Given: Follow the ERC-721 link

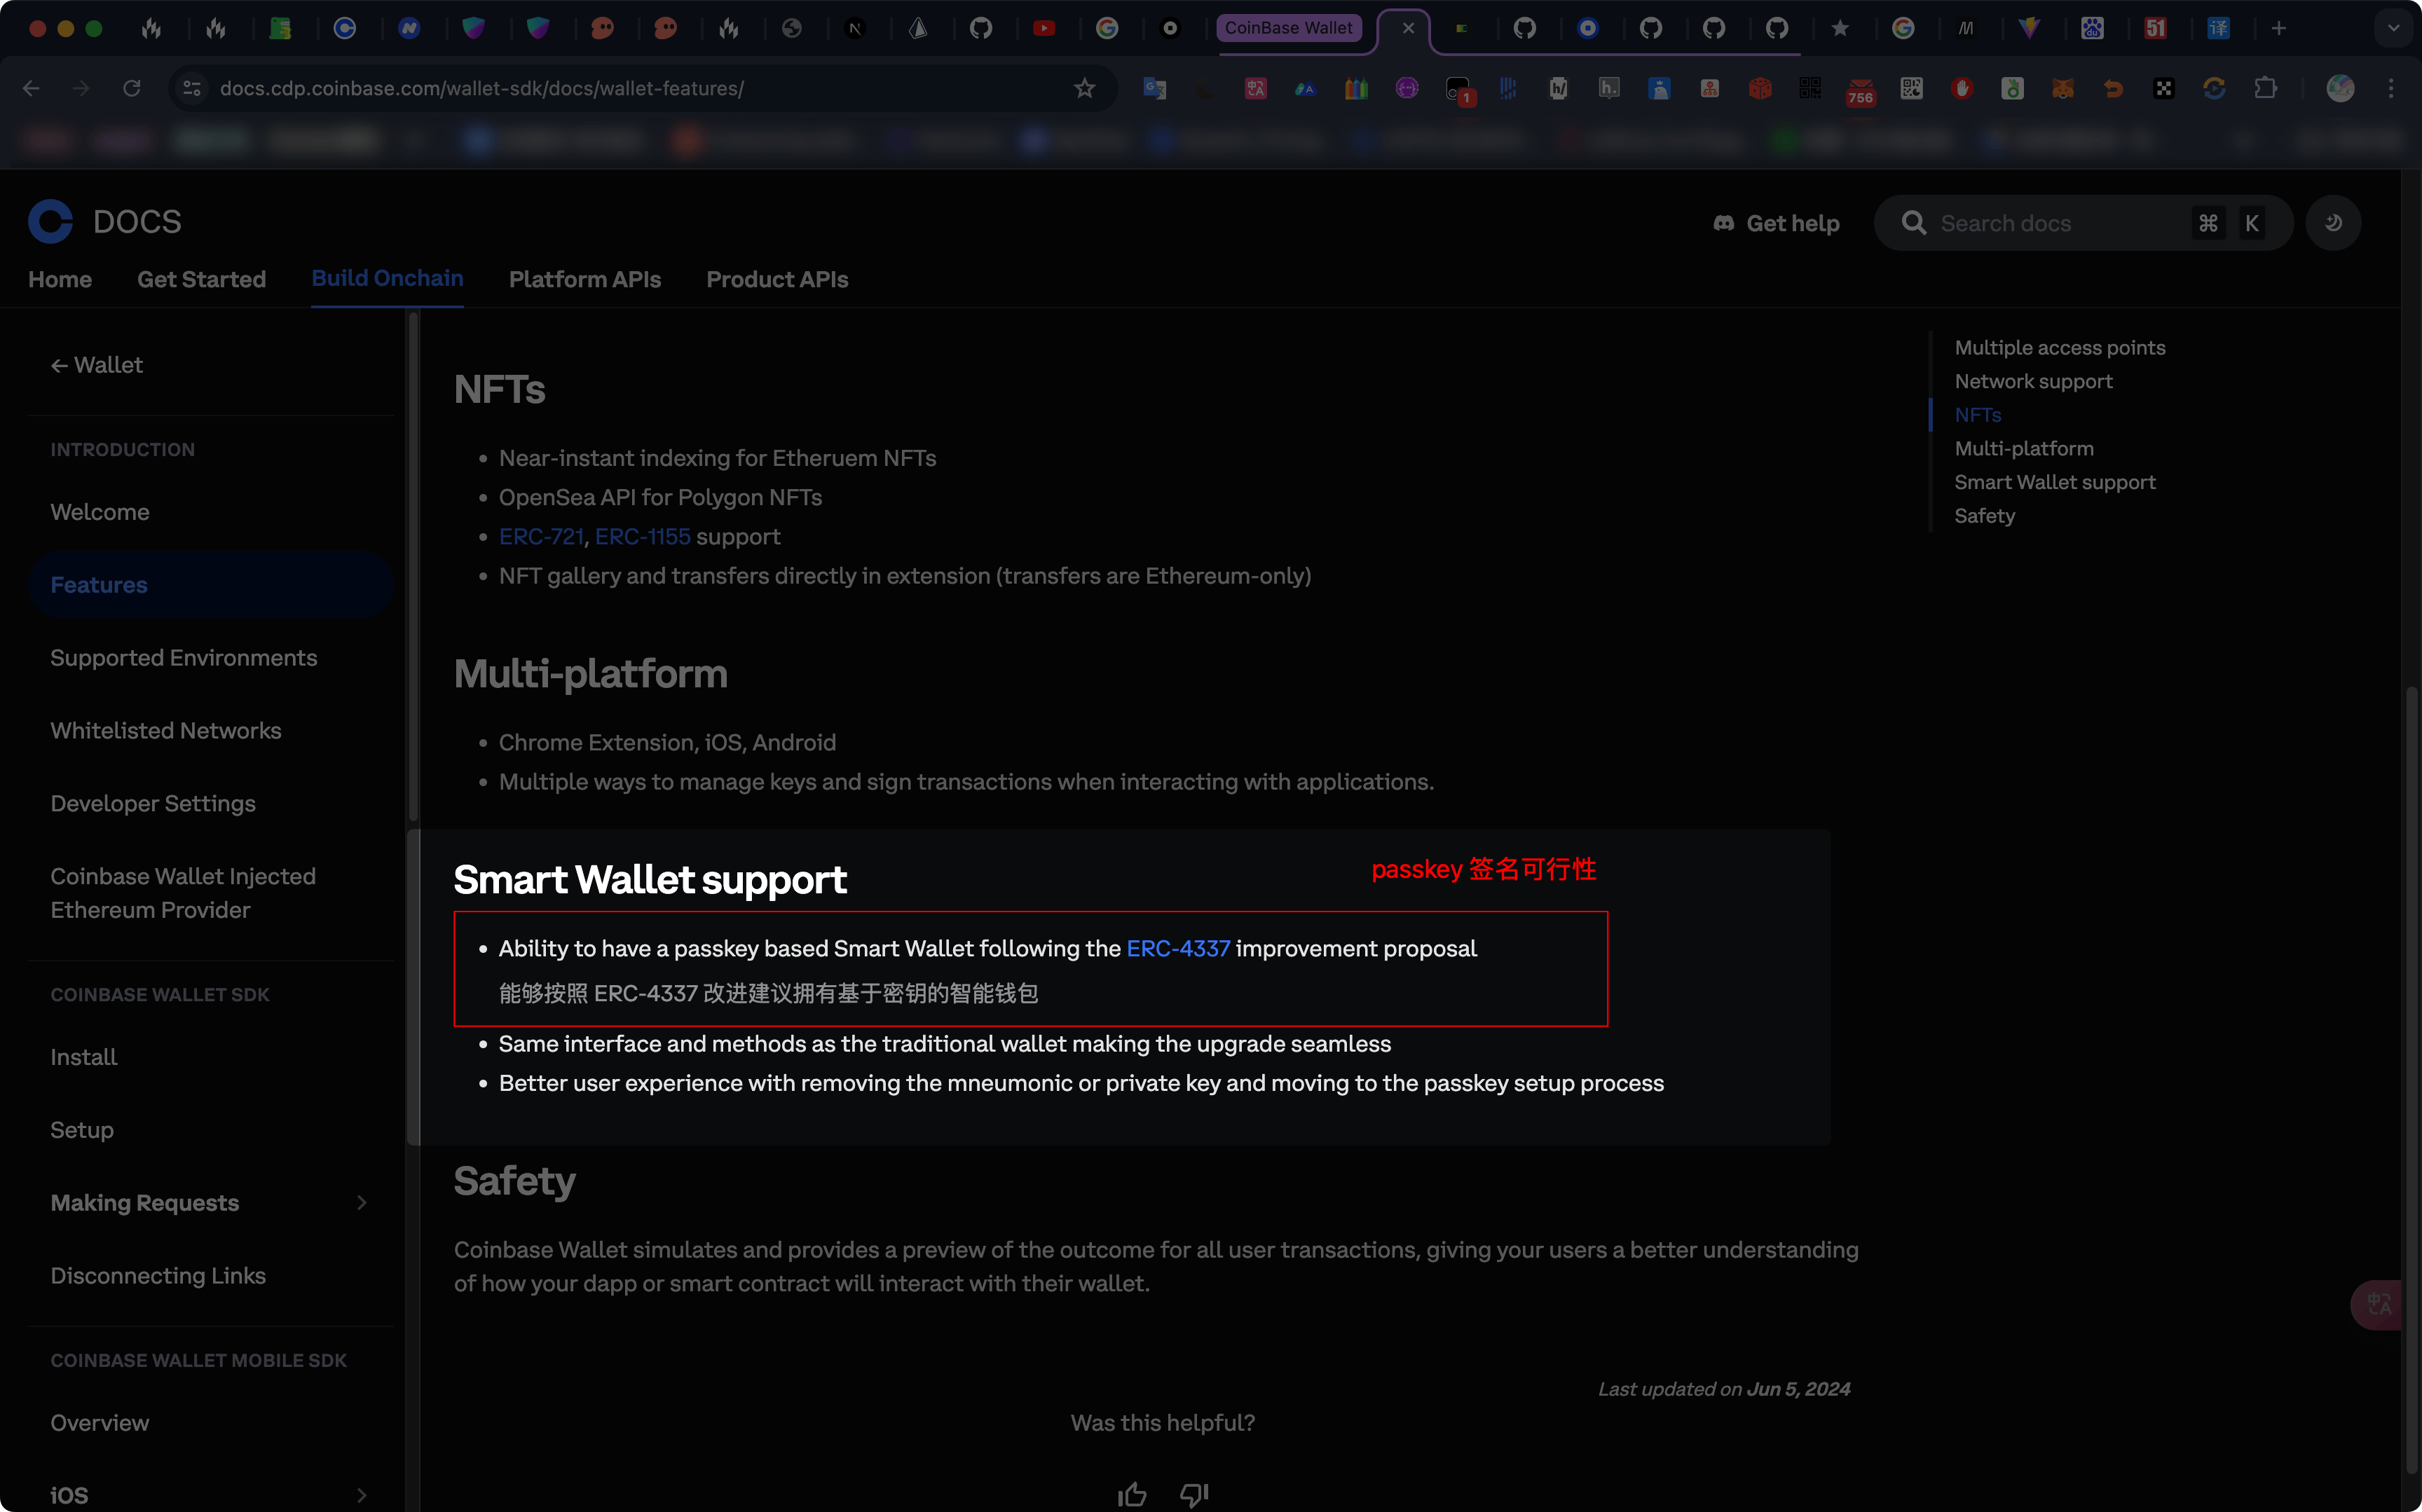Looking at the screenshot, I should [x=541, y=537].
